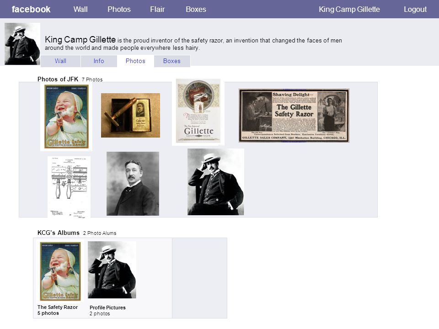Switch to the Info profile tab
The image size is (439, 329).
point(99,61)
